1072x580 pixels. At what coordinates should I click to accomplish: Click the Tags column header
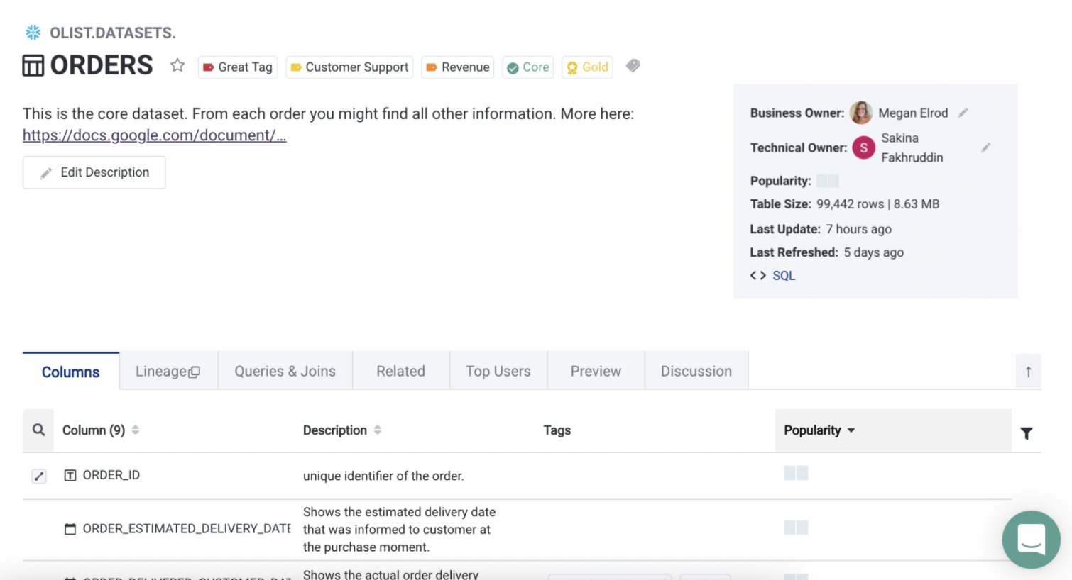[x=557, y=430]
